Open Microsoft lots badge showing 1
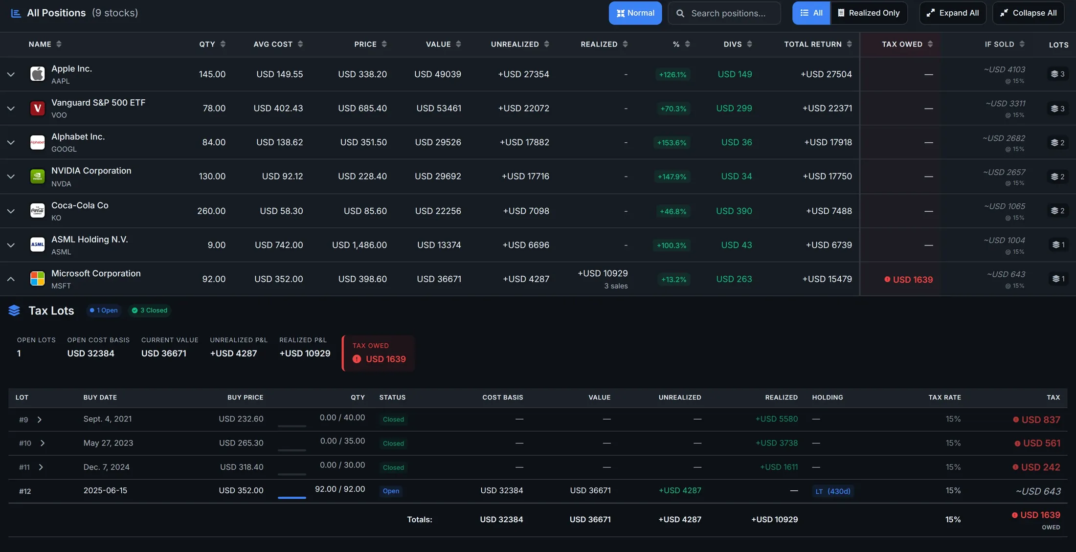 click(x=1058, y=279)
